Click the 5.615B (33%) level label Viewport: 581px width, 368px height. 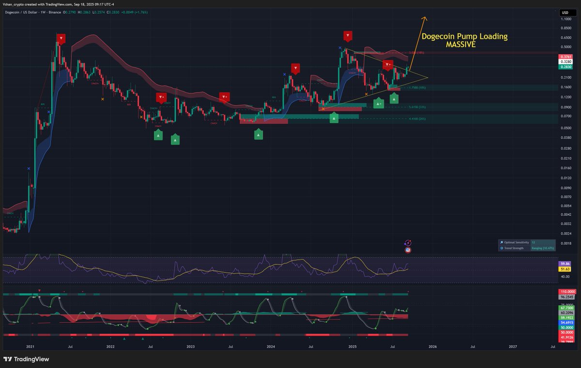pyautogui.click(x=417, y=107)
